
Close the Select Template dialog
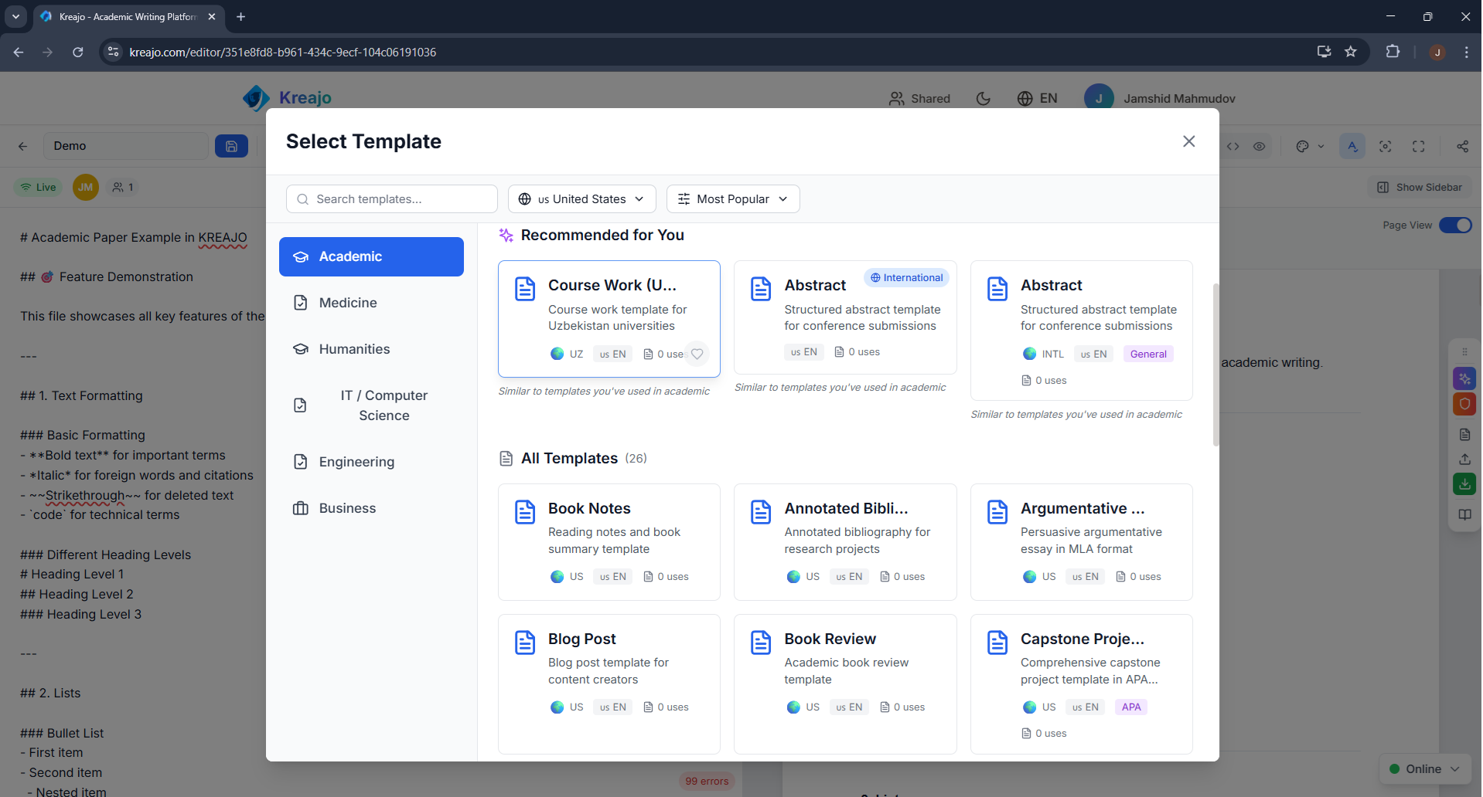pos(1188,141)
